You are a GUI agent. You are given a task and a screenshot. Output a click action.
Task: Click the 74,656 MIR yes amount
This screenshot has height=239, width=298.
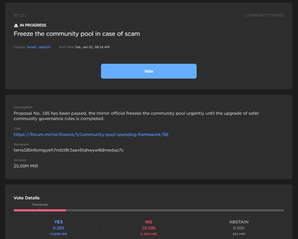click(58, 234)
